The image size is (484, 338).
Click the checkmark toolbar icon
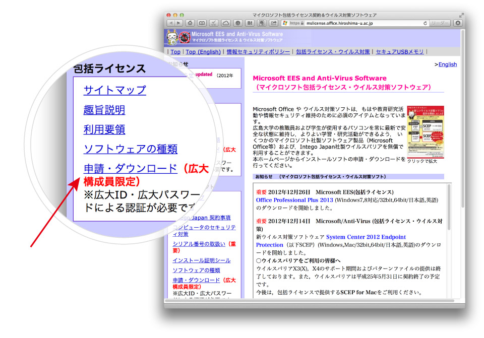pyautogui.click(x=214, y=23)
